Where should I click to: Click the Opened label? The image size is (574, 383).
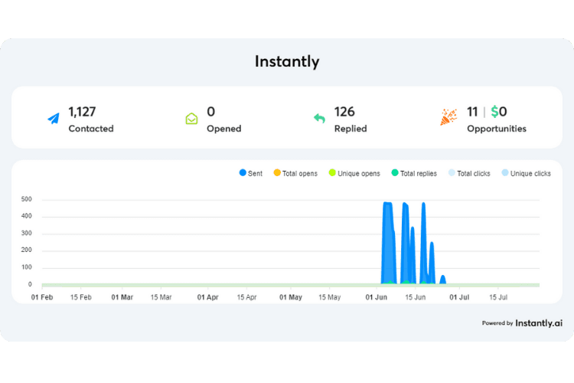224,129
